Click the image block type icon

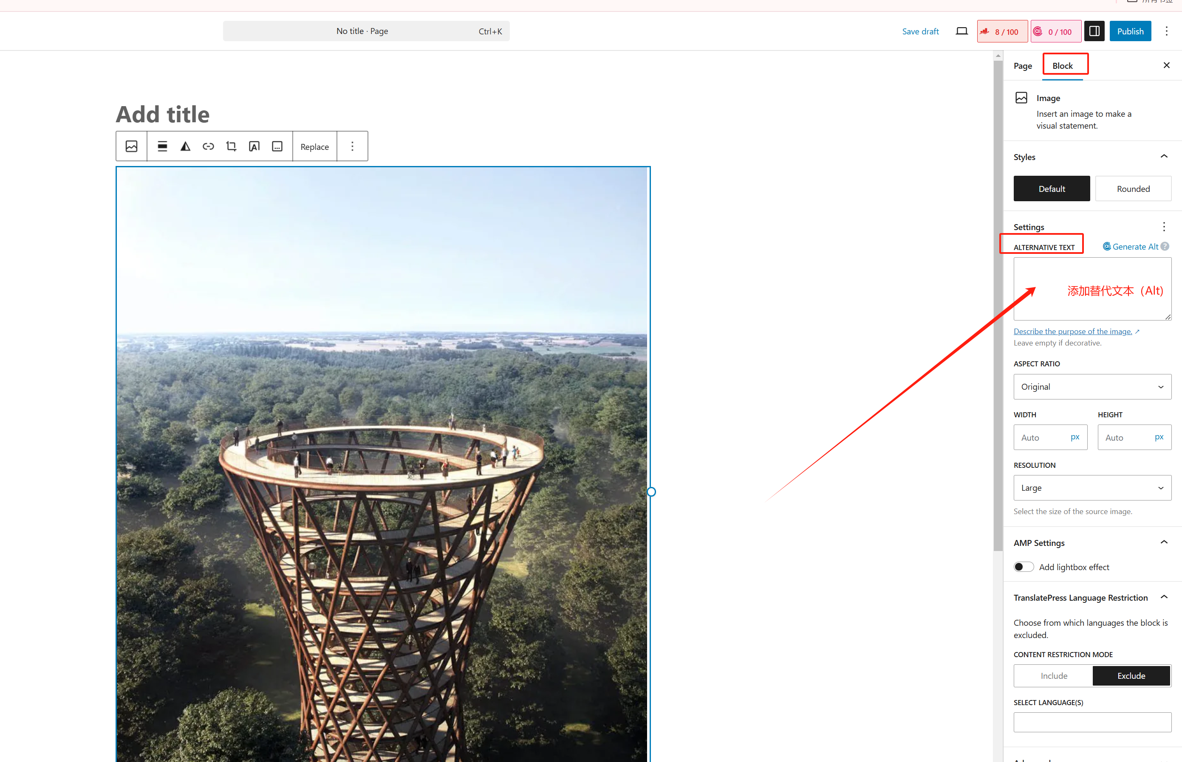click(131, 146)
